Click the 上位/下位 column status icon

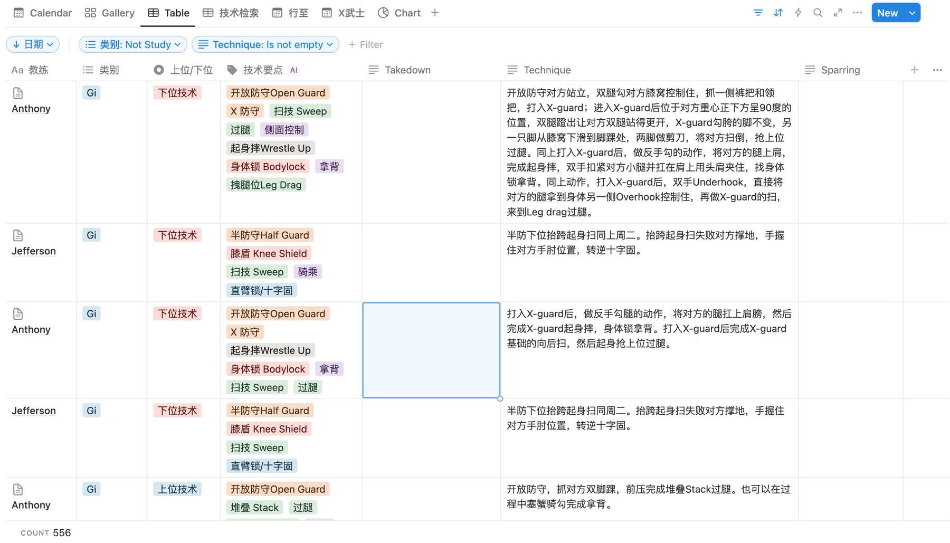click(159, 70)
